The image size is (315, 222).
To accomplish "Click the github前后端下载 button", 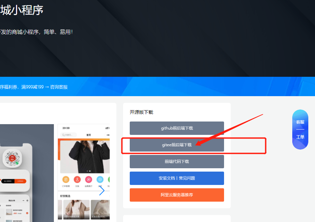I will click(x=177, y=128).
